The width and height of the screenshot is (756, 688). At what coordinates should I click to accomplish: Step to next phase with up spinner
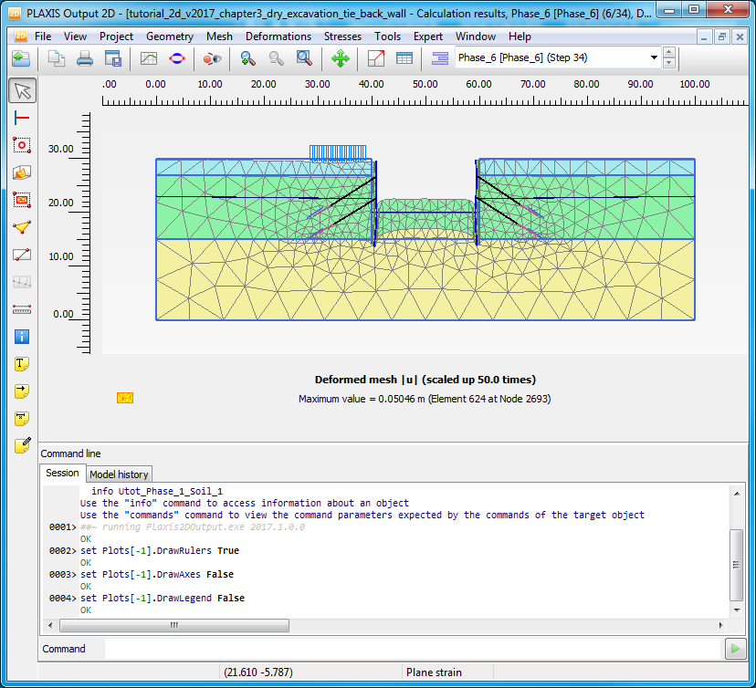[x=669, y=53]
